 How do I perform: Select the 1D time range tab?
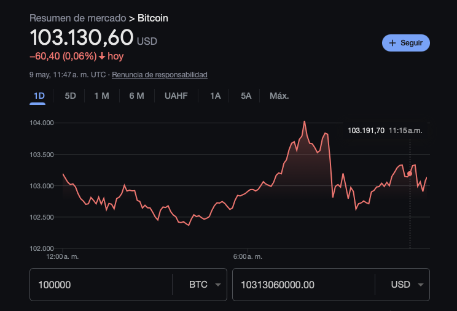point(39,96)
